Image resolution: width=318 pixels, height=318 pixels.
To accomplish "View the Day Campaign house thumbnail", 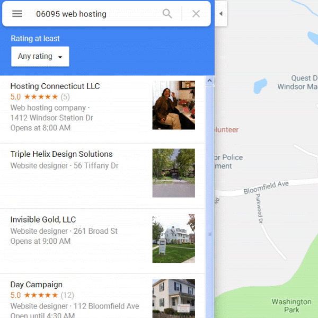I will 174,298.
